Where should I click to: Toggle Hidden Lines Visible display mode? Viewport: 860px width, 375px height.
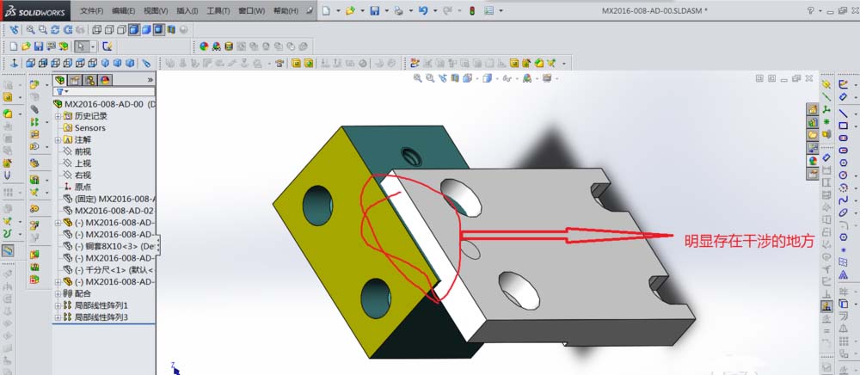[x=109, y=29]
